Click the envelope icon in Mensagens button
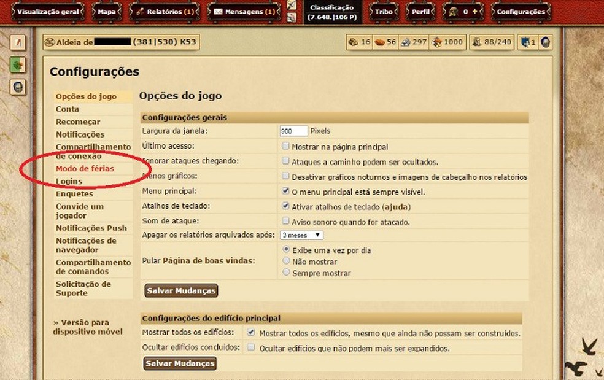 [218, 12]
